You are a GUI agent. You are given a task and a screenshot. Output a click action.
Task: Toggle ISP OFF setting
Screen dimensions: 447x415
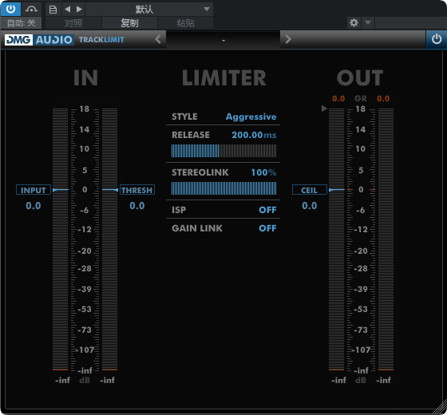(267, 210)
